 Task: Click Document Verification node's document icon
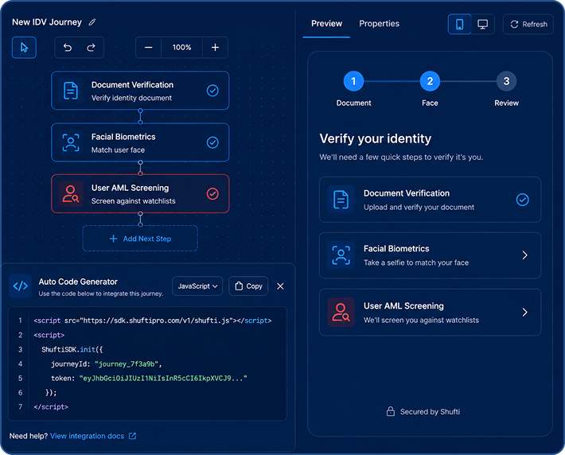[71, 91]
